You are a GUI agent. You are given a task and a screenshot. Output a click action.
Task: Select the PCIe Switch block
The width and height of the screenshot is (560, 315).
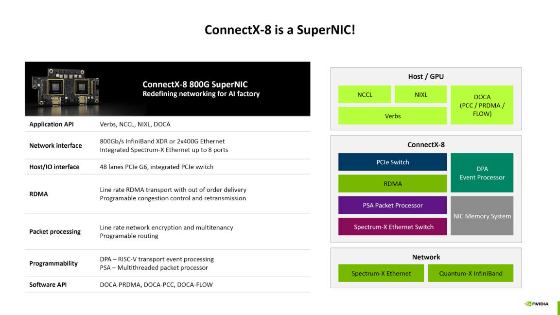pos(392,162)
